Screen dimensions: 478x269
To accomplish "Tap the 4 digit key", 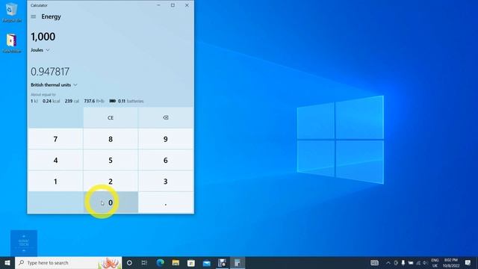I will pyautogui.click(x=55, y=160).
